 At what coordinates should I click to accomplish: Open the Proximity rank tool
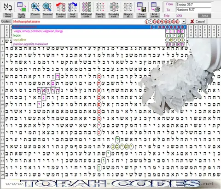(114, 10)
